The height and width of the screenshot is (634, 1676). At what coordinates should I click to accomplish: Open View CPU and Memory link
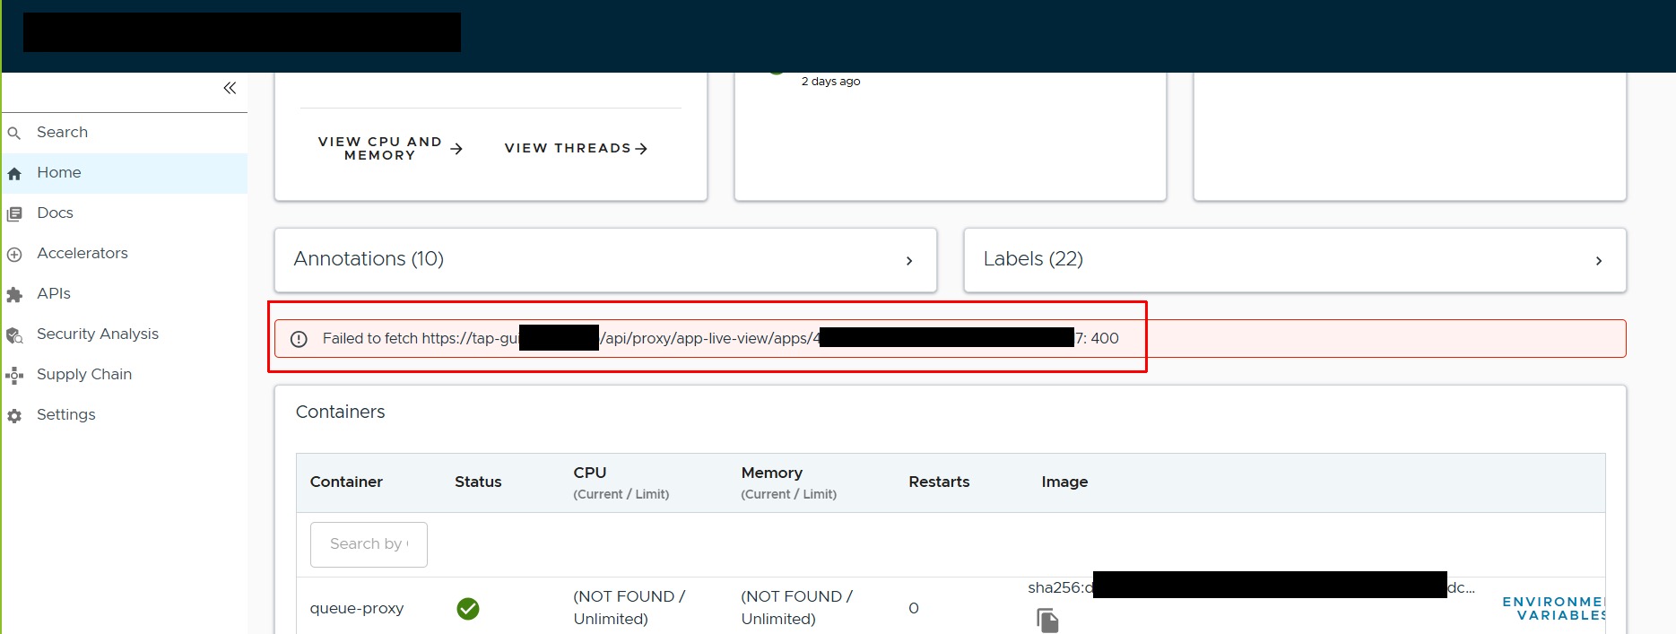[x=390, y=149]
